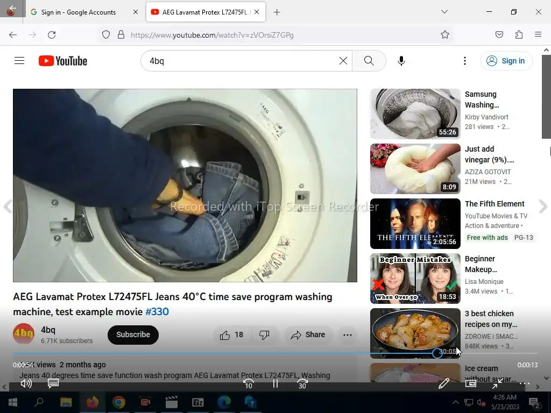Screen dimensions: 551x413
Task: Open Windows taskbar search
Action: pos(39,402)
